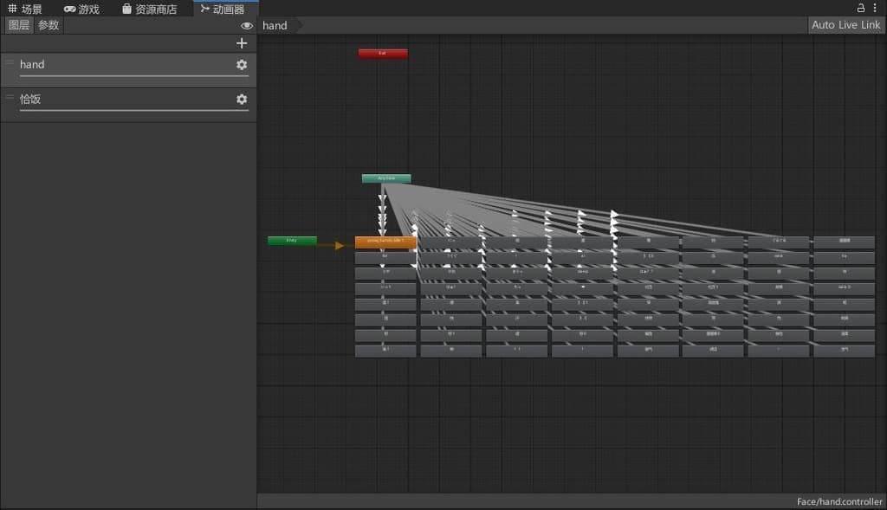
Task: Toggle the eye icon to hide side panel
Action: tap(247, 26)
